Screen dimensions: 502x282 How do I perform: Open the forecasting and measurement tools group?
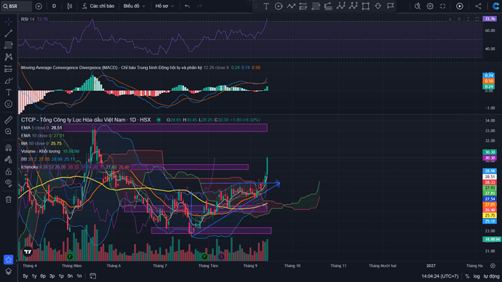[9, 69]
